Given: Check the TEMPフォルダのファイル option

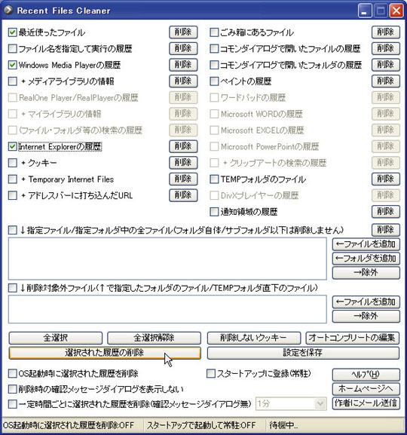Looking at the screenshot, I should coord(214,179).
